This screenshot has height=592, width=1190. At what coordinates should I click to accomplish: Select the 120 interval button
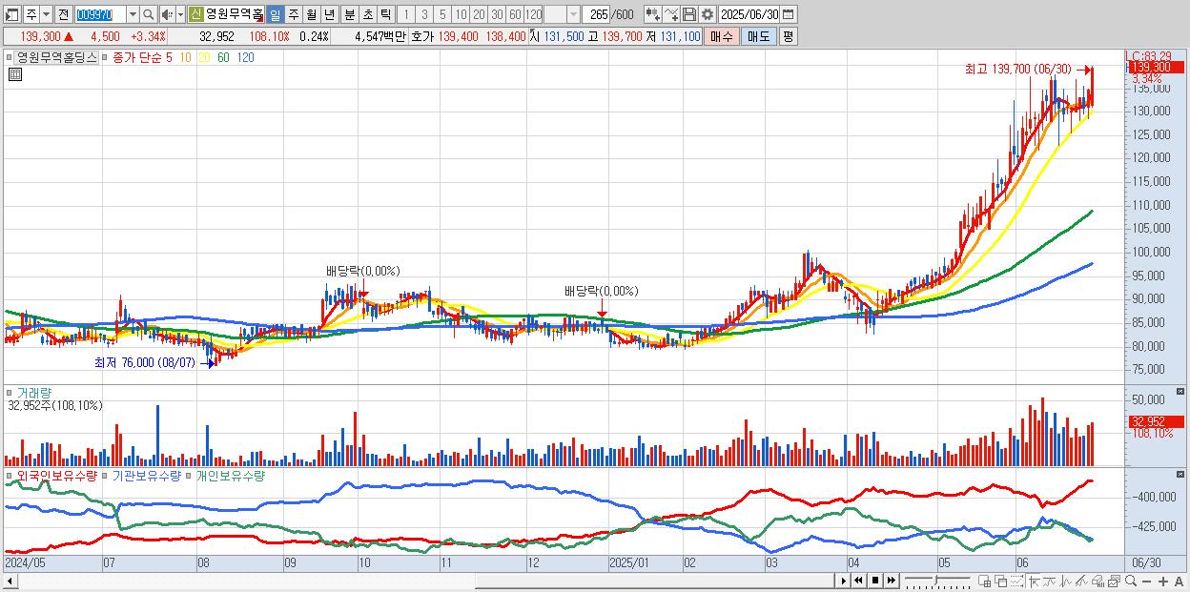(x=534, y=14)
